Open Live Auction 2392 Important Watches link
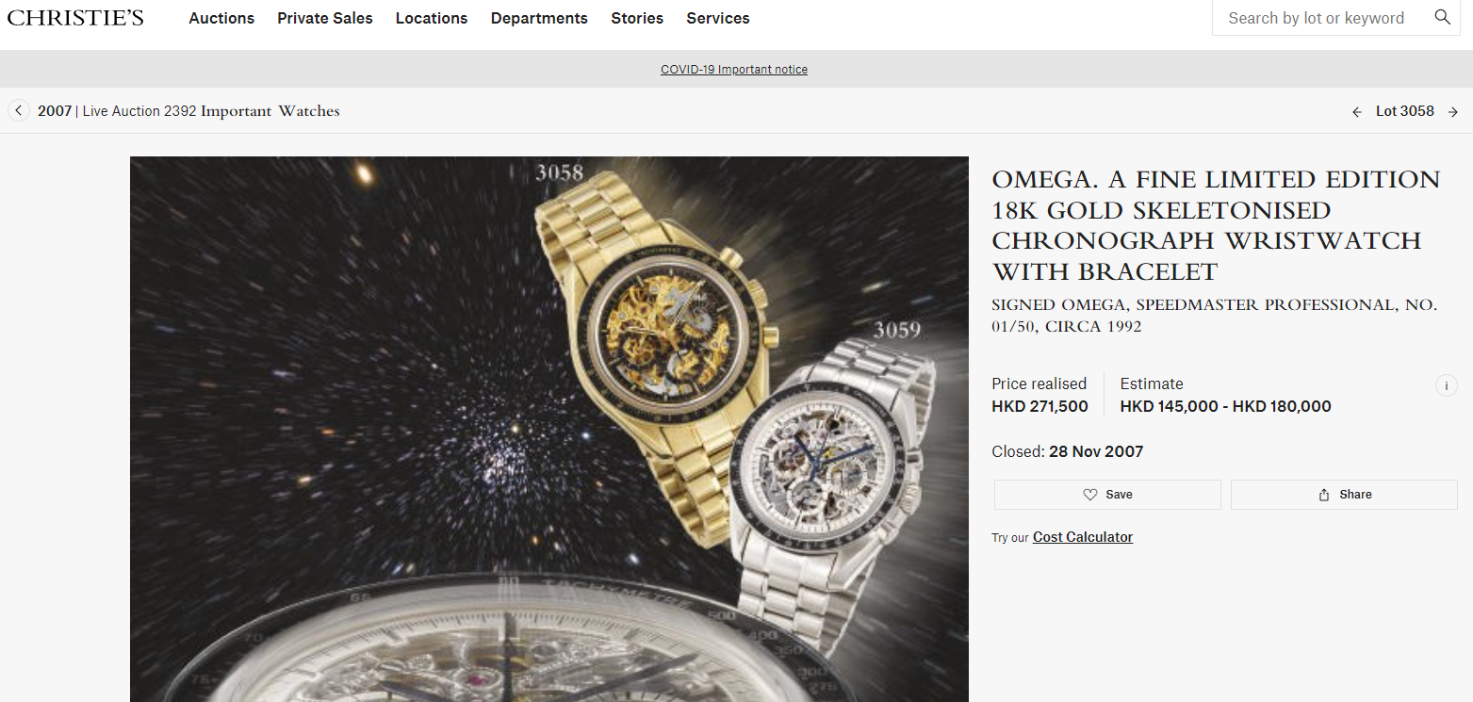Viewport: 1473px width, 702px height. click(x=211, y=111)
